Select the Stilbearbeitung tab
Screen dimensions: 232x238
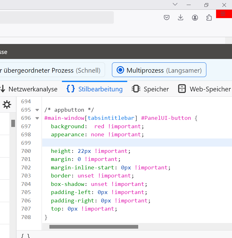tap(94, 89)
